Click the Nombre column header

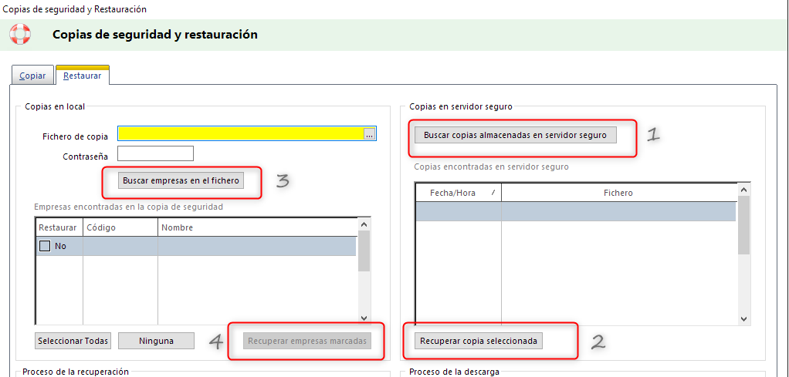[x=257, y=227]
